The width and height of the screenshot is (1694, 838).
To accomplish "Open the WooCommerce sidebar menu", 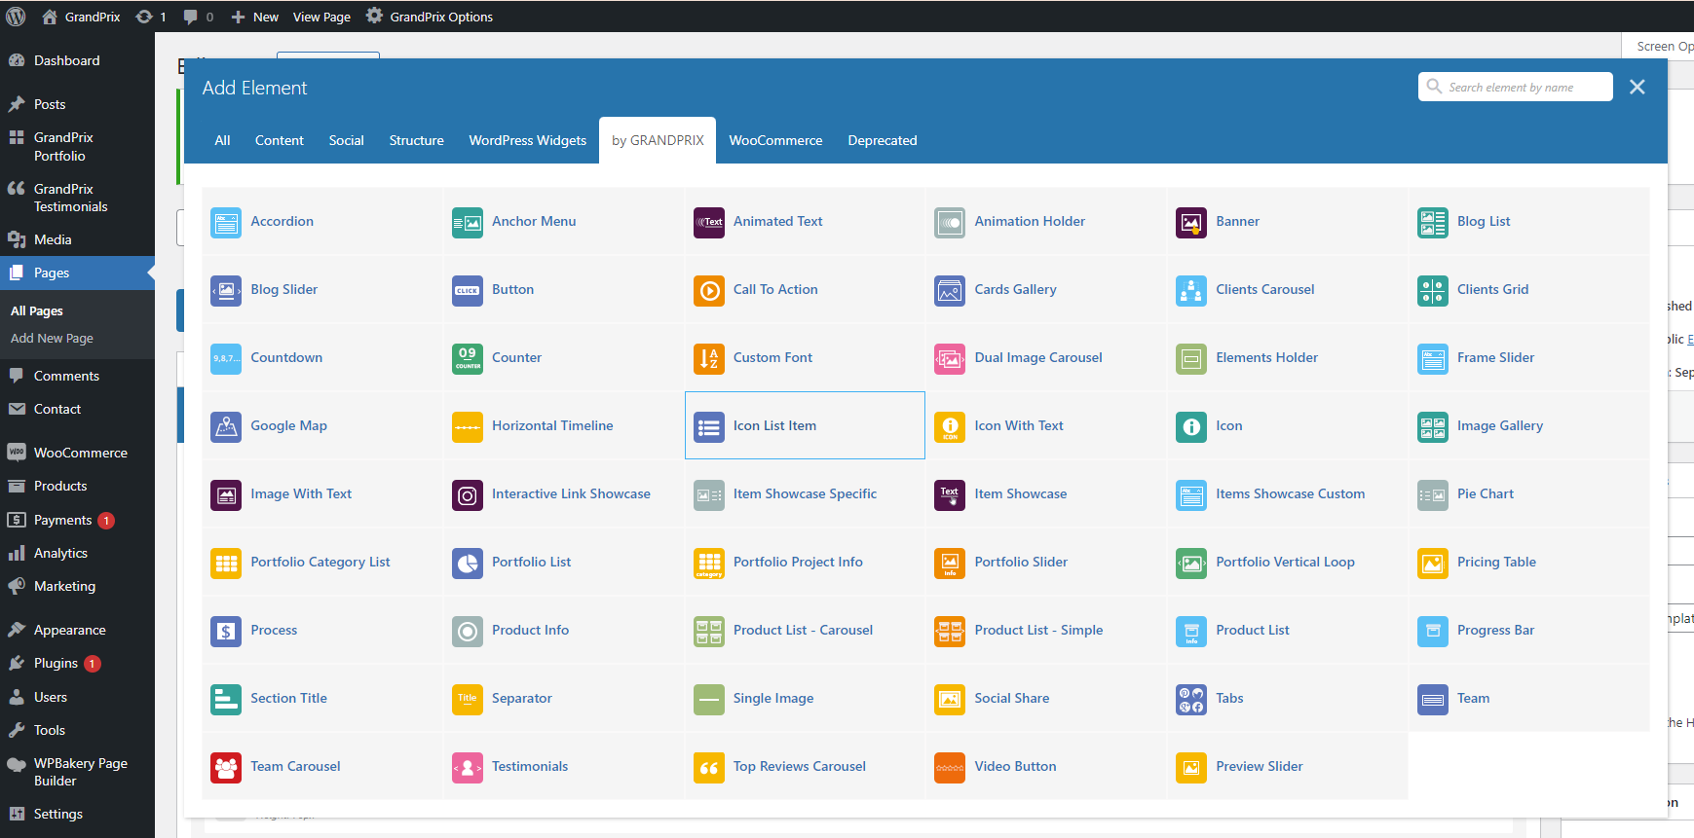I will (x=77, y=453).
